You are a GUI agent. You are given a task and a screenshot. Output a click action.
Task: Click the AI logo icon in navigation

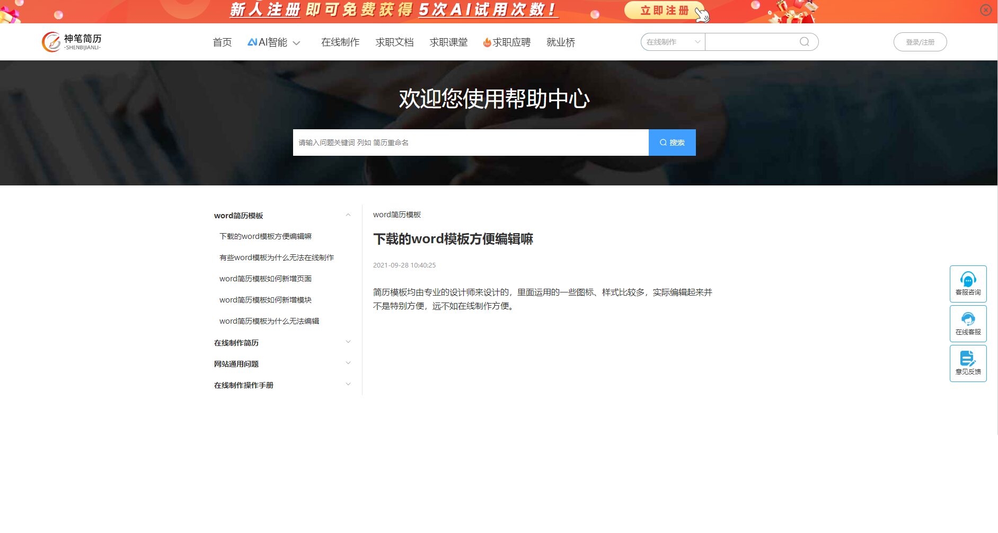pos(252,42)
